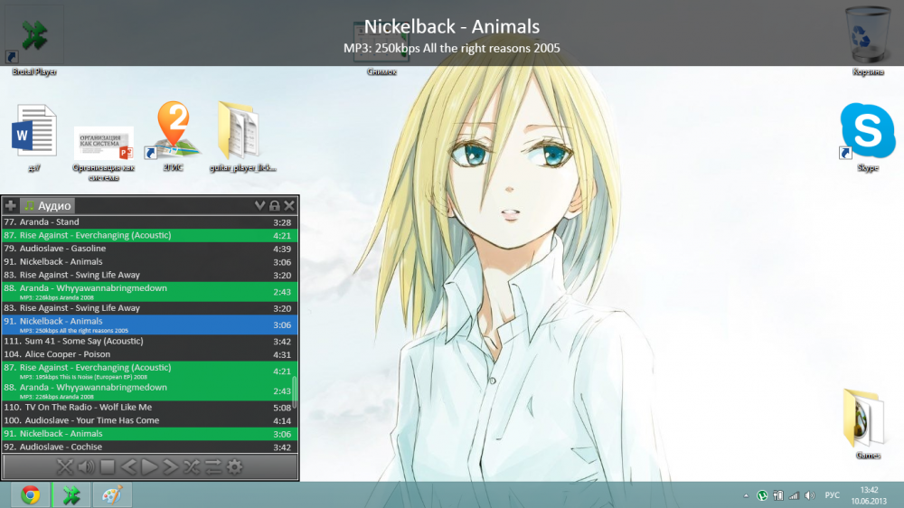
Task: Click the playlist vertical scrollbar
Action: click(x=294, y=390)
